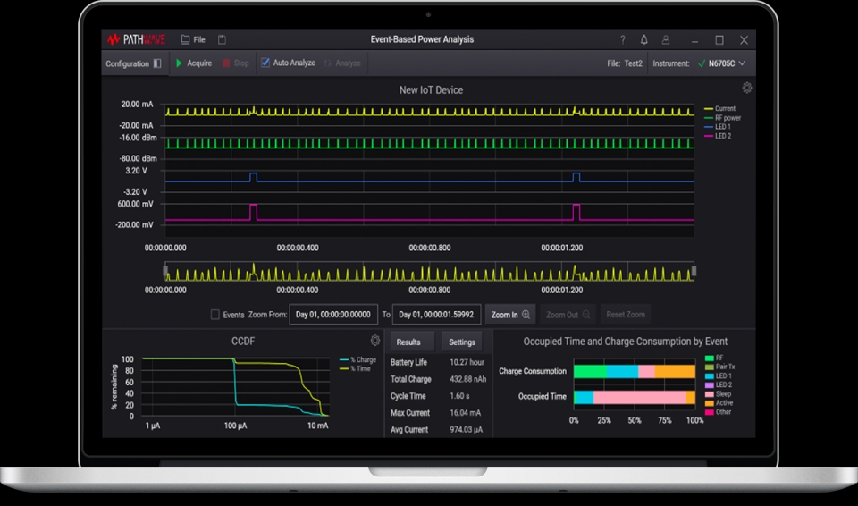The height and width of the screenshot is (506, 858).
Task: Click the 20.00 mA axis label
Action: [137, 104]
